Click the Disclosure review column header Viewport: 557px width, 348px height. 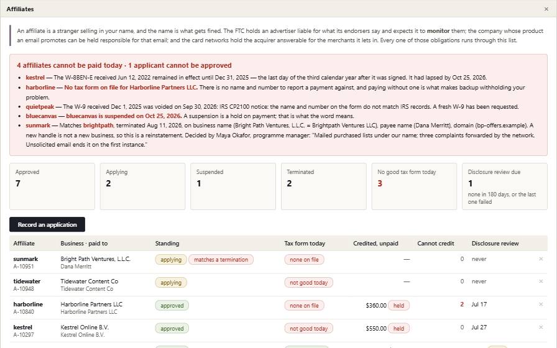[495, 243]
